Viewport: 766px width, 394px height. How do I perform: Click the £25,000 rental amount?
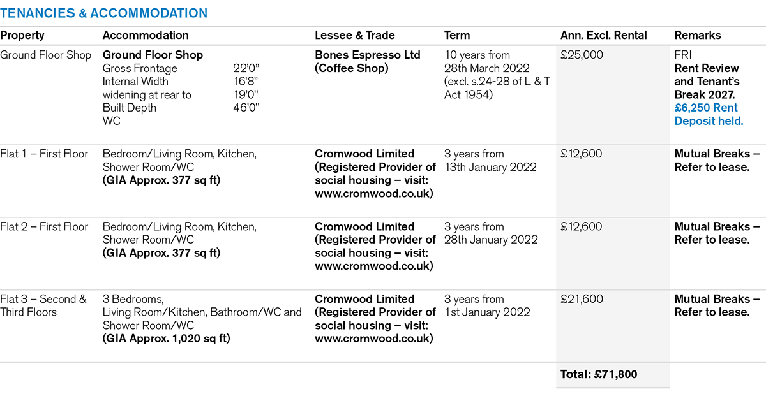pos(582,55)
